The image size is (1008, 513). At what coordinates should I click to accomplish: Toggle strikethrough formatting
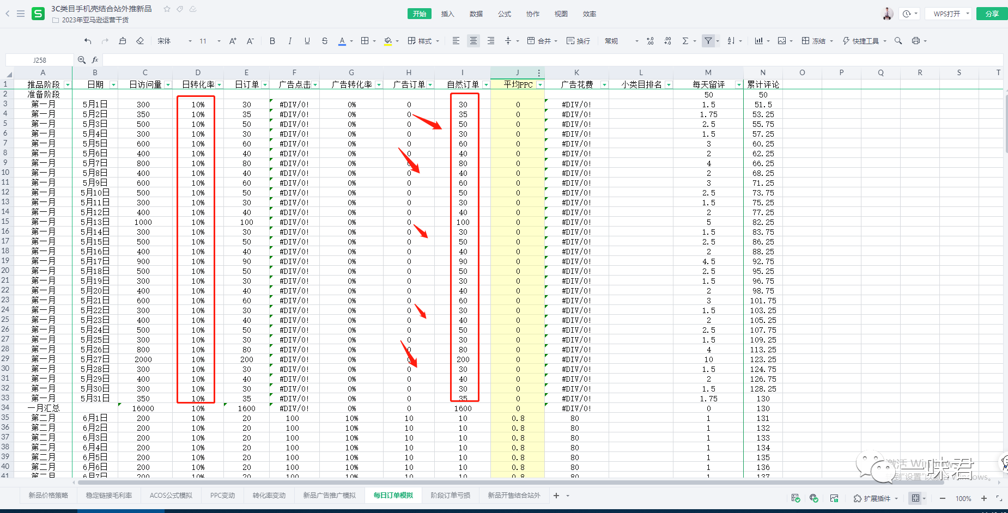coord(325,41)
